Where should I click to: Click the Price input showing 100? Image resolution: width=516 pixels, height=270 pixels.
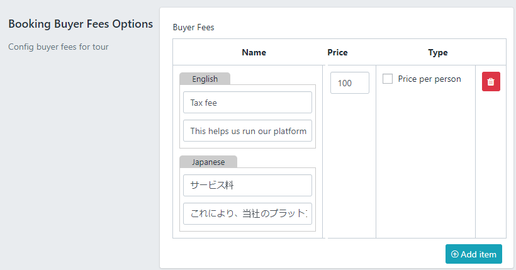pos(349,83)
